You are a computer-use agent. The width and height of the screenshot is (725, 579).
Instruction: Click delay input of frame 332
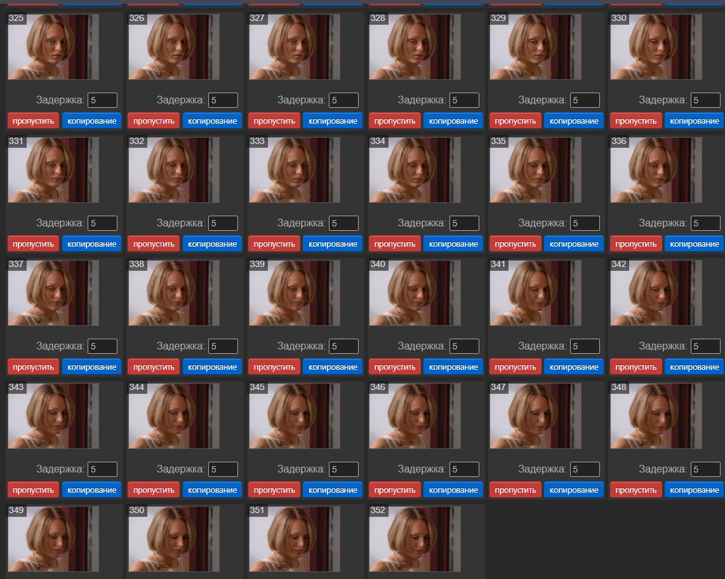point(223,223)
